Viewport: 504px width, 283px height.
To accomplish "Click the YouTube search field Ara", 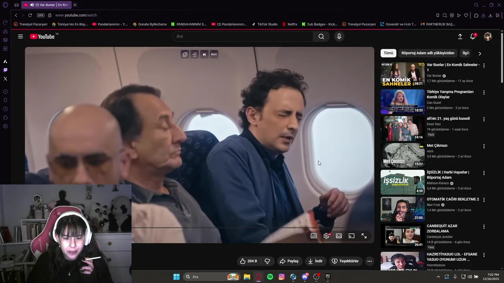I will (243, 37).
